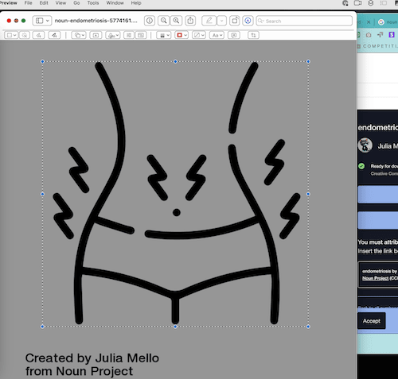Click the Stage Manager menu bar icon
Image resolution: width=398 pixels, height=379 pixels.
pos(384,3)
